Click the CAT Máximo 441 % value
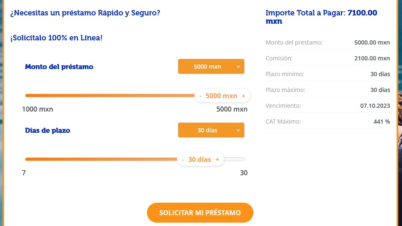This screenshot has height=226, width=402. point(382,122)
